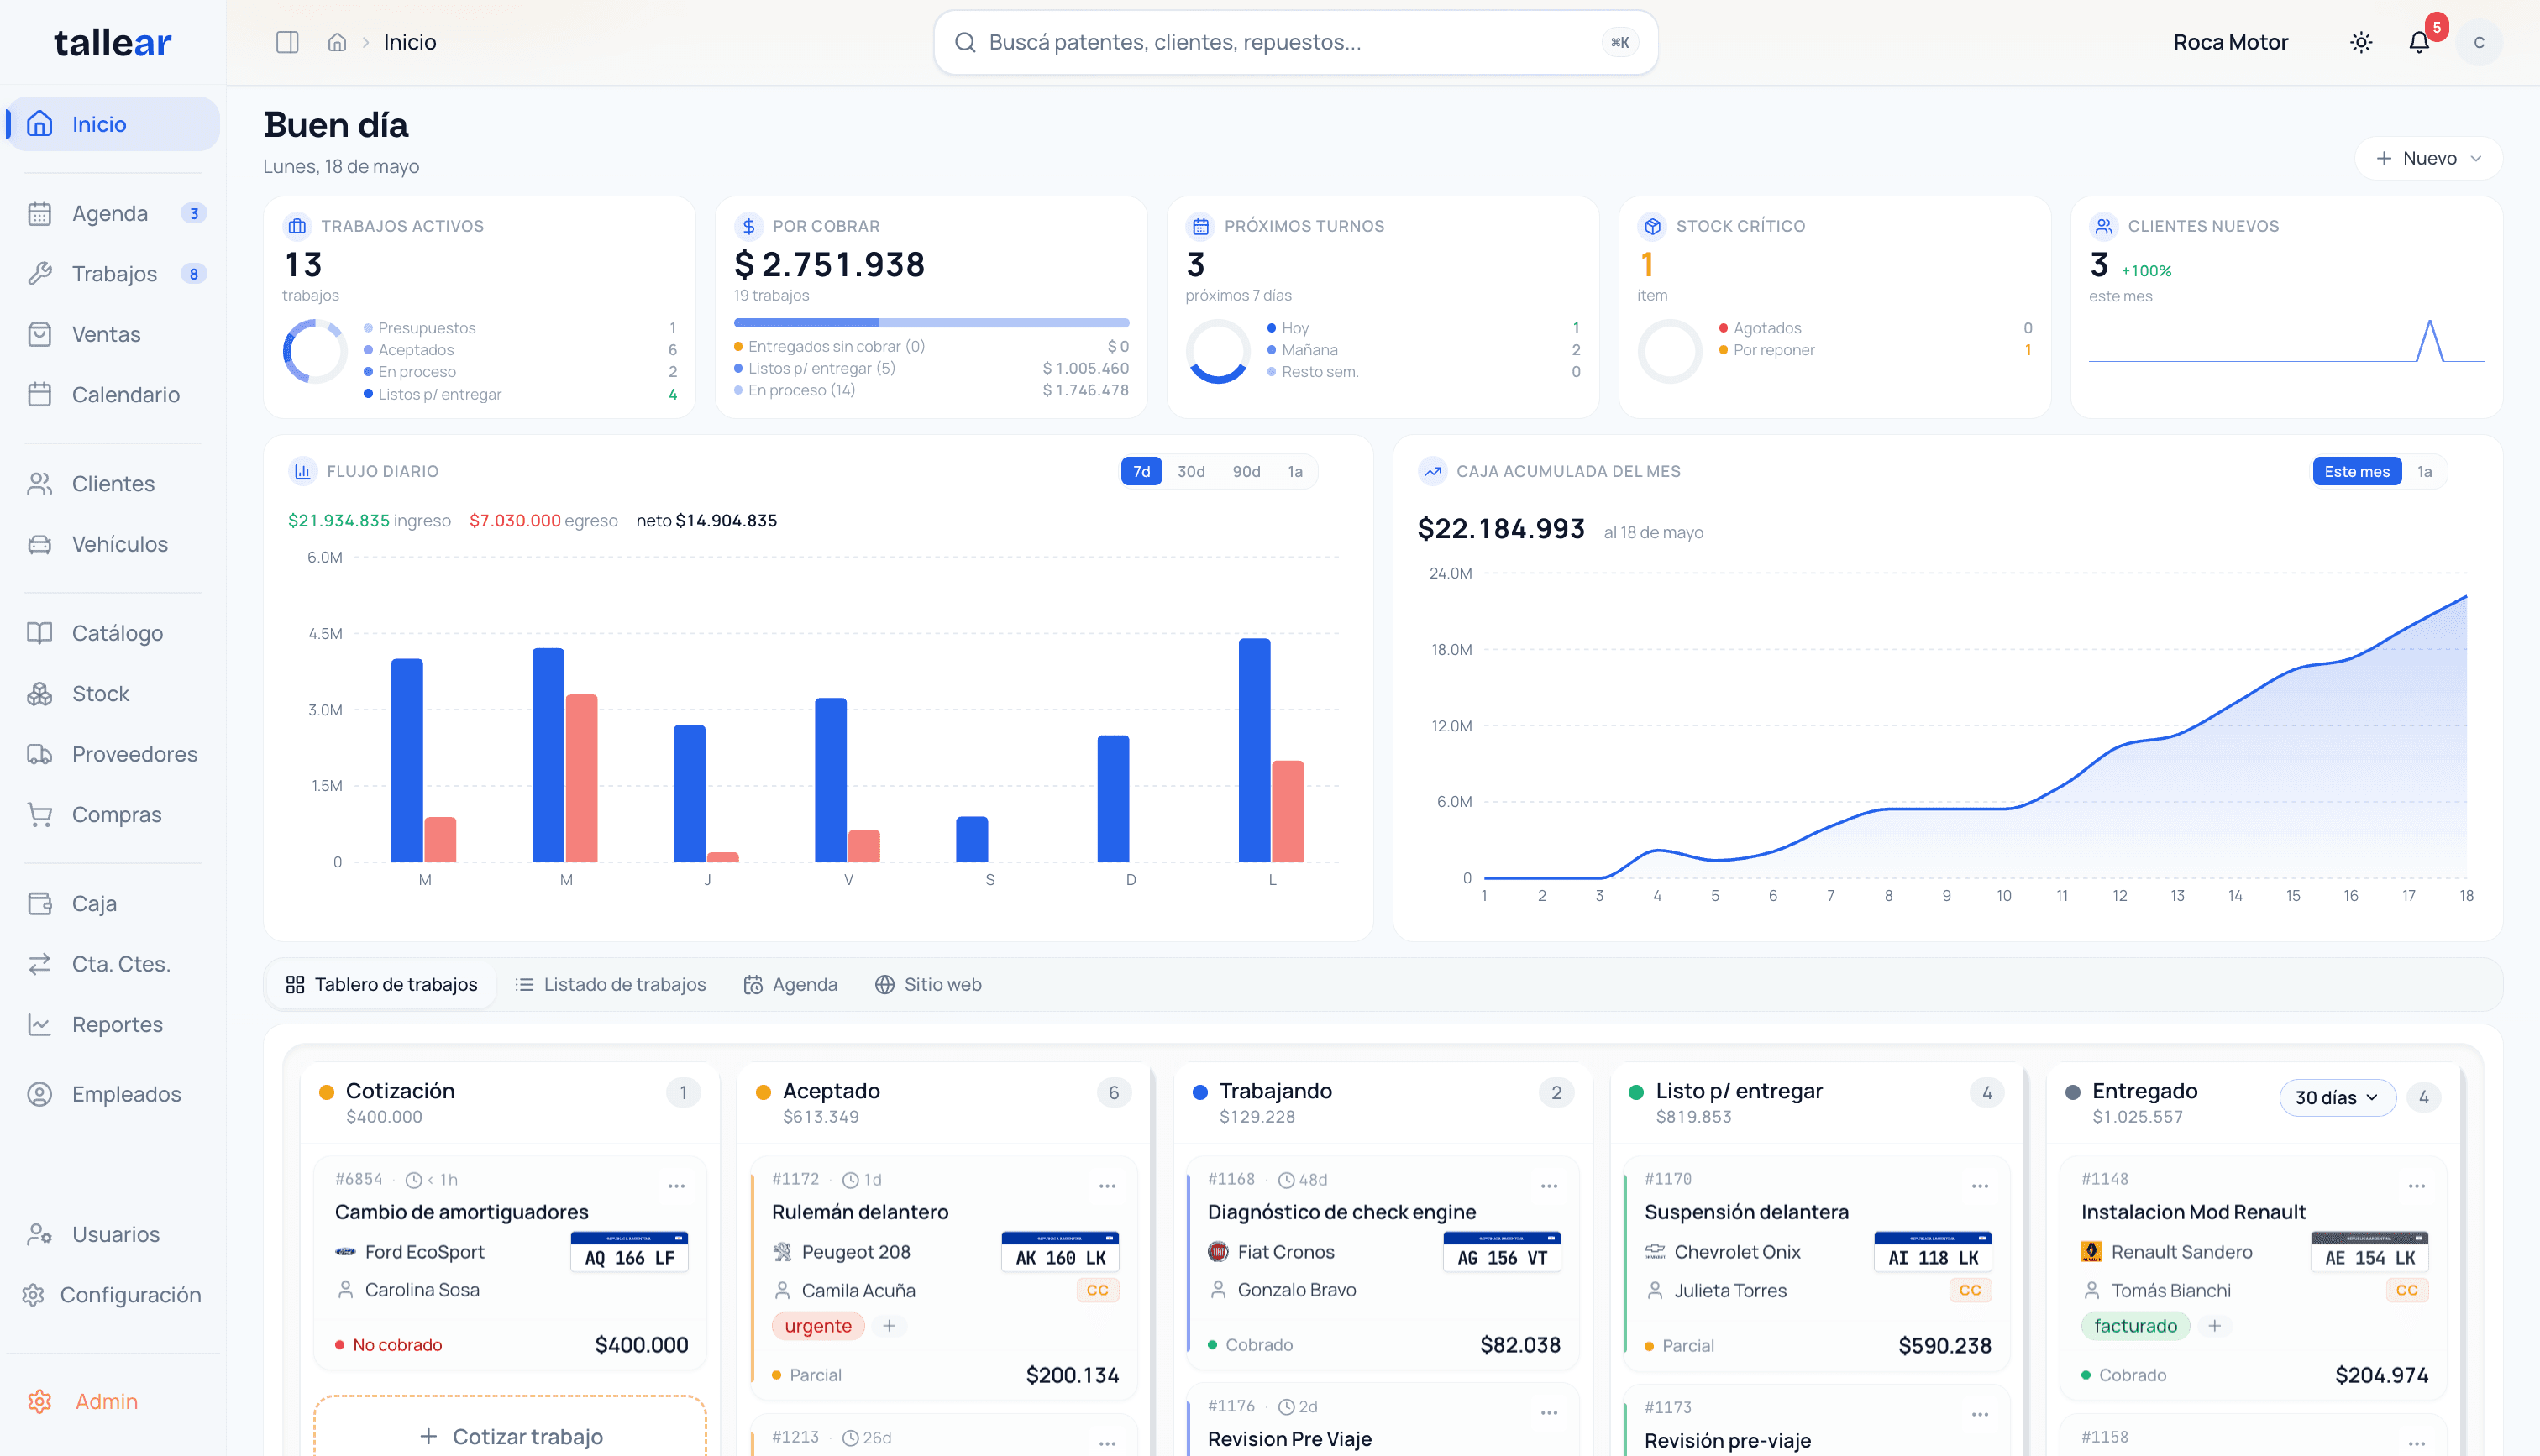Switch the light/dark theme sun icon
The height and width of the screenshot is (1456, 2540).
(x=2361, y=42)
